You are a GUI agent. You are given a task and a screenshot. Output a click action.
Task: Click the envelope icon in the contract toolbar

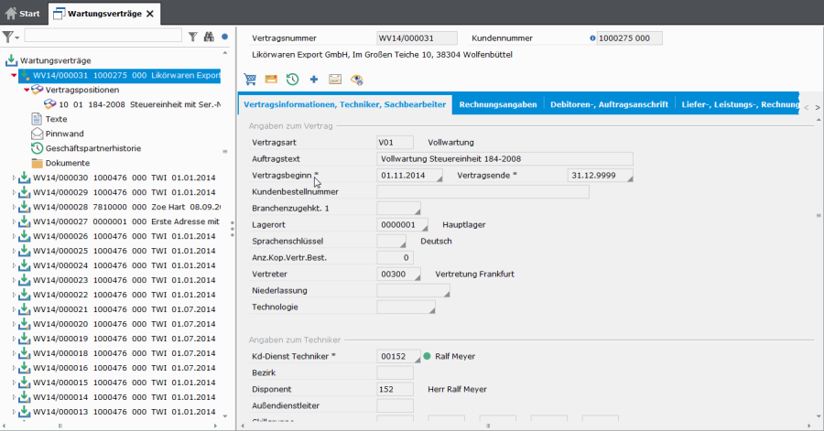(271, 80)
